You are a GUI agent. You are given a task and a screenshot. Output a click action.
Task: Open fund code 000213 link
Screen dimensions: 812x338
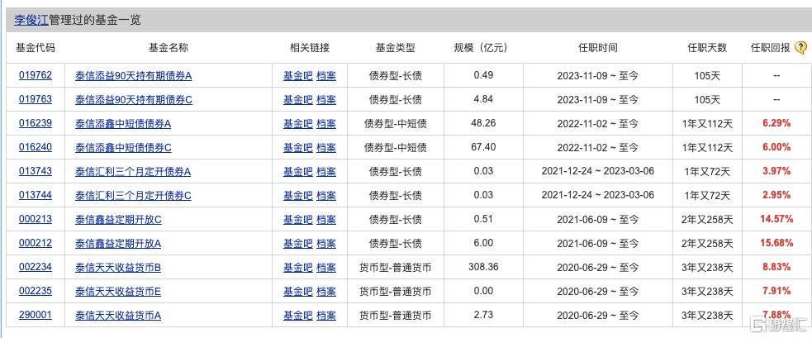pos(36,219)
